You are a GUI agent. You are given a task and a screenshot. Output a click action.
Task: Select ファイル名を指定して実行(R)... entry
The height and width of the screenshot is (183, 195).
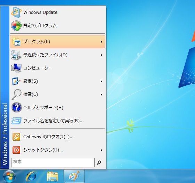(57, 121)
